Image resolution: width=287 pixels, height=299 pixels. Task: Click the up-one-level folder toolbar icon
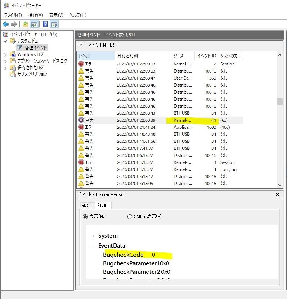[26, 24]
